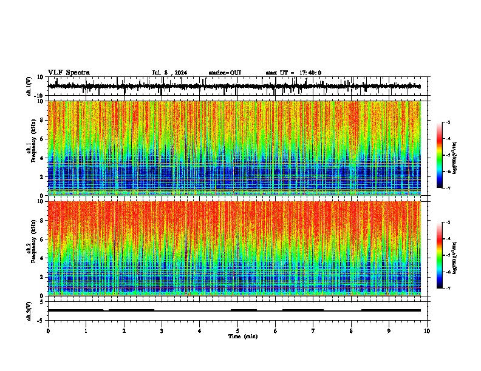Click the "5" tick on the Time axis
The height and width of the screenshot is (371, 481).
(237, 331)
